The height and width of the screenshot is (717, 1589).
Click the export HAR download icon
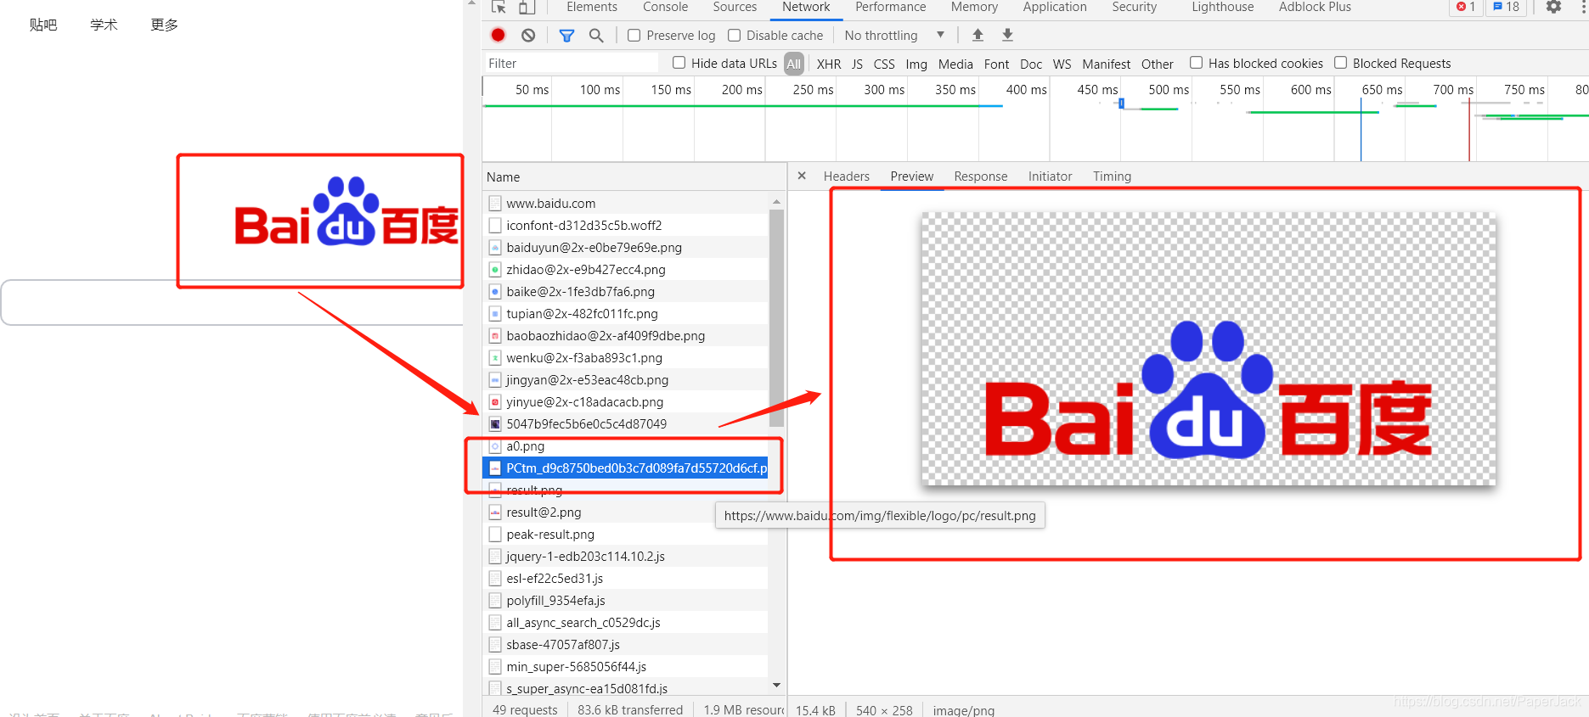(1007, 35)
